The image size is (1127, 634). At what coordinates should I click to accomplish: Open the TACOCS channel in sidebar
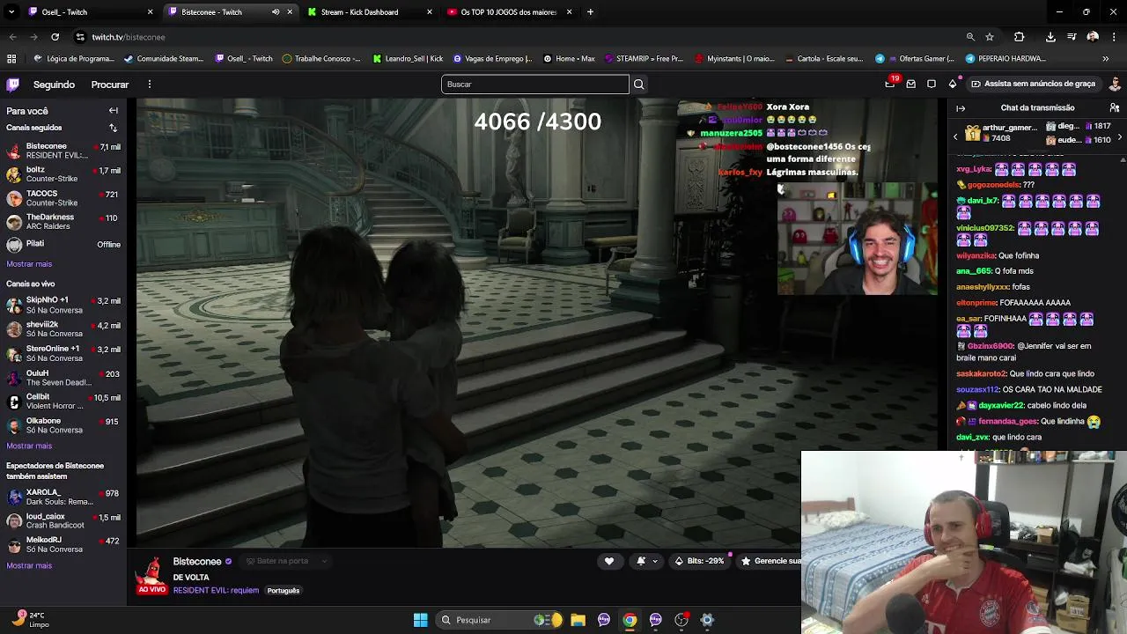[x=63, y=198]
